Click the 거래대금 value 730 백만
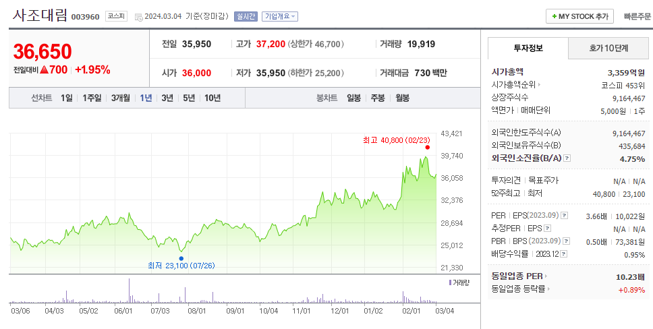 click(x=430, y=73)
